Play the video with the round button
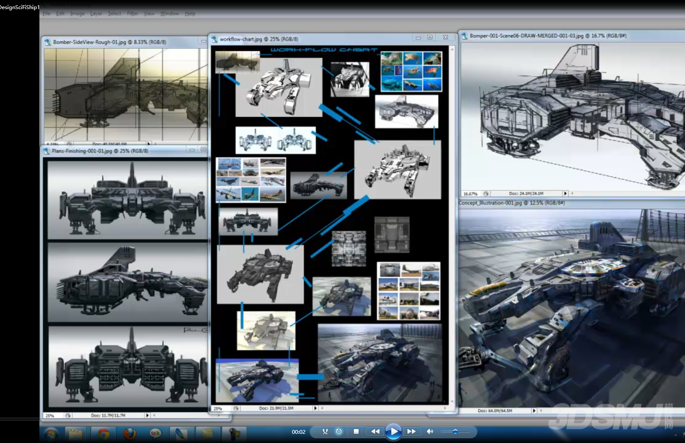The width and height of the screenshot is (685, 443). [393, 431]
